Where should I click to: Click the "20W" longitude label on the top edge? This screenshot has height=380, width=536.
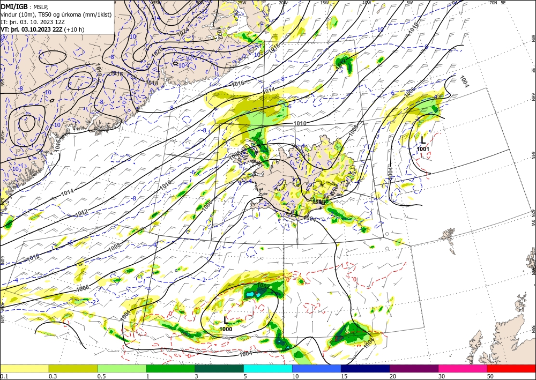point(282,3)
